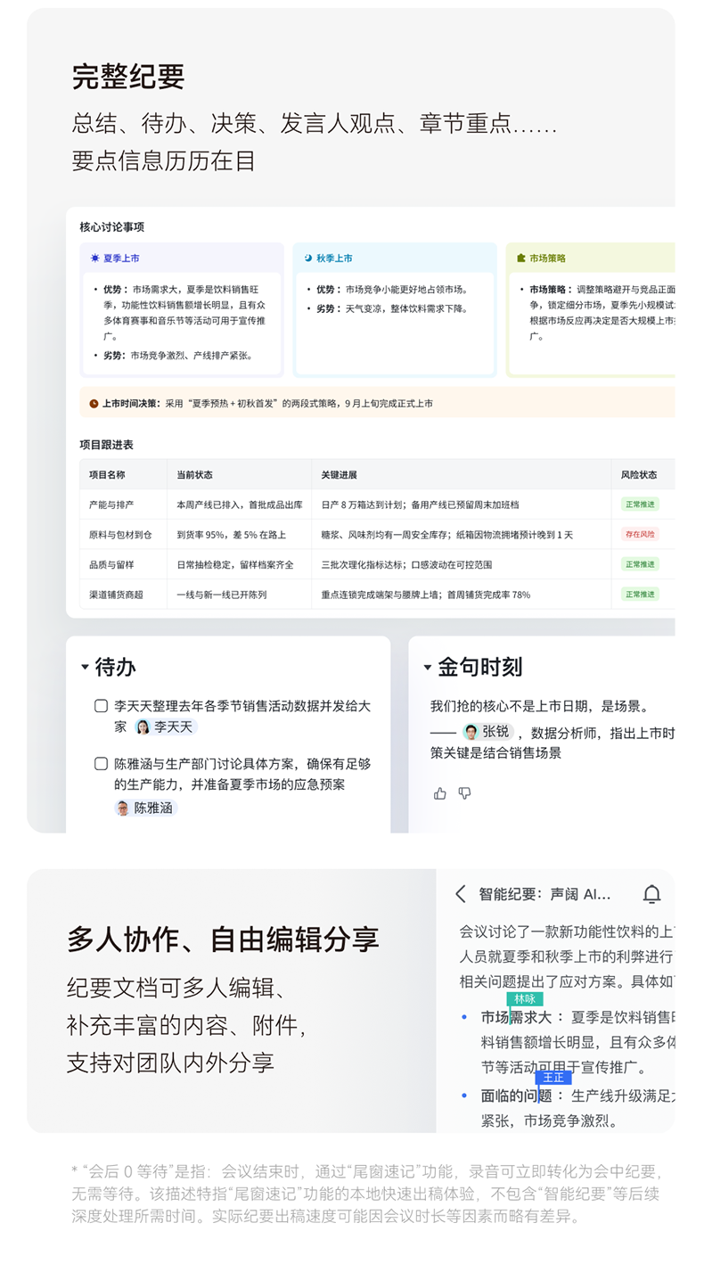This screenshot has width=704, height=1264.
Task: Click the 李天天 mention tag
Action: [166, 727]
